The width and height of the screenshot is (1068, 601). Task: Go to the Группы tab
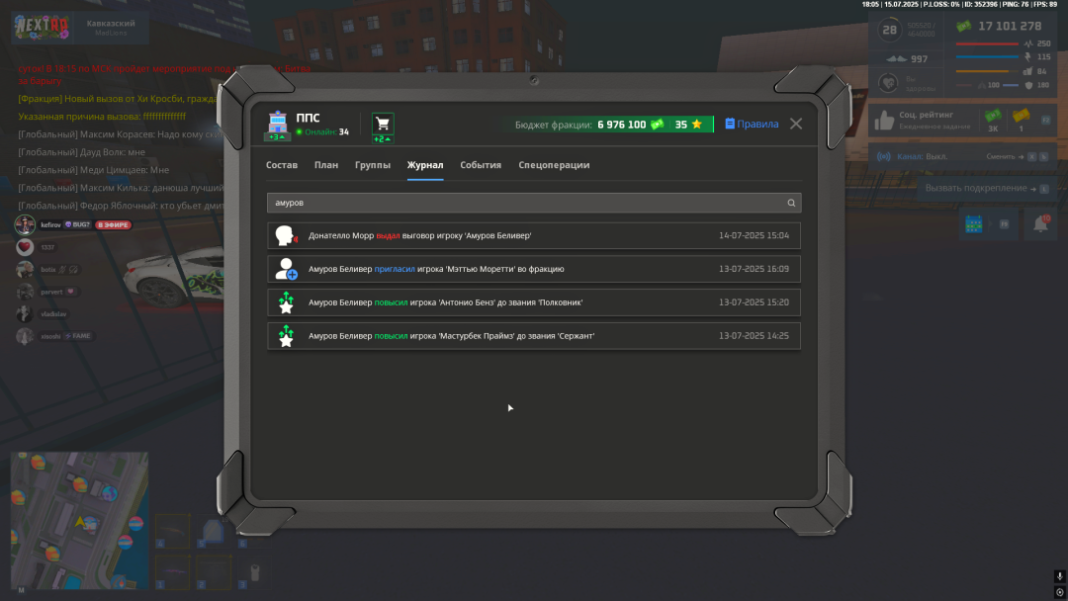[x=373, y=165]
